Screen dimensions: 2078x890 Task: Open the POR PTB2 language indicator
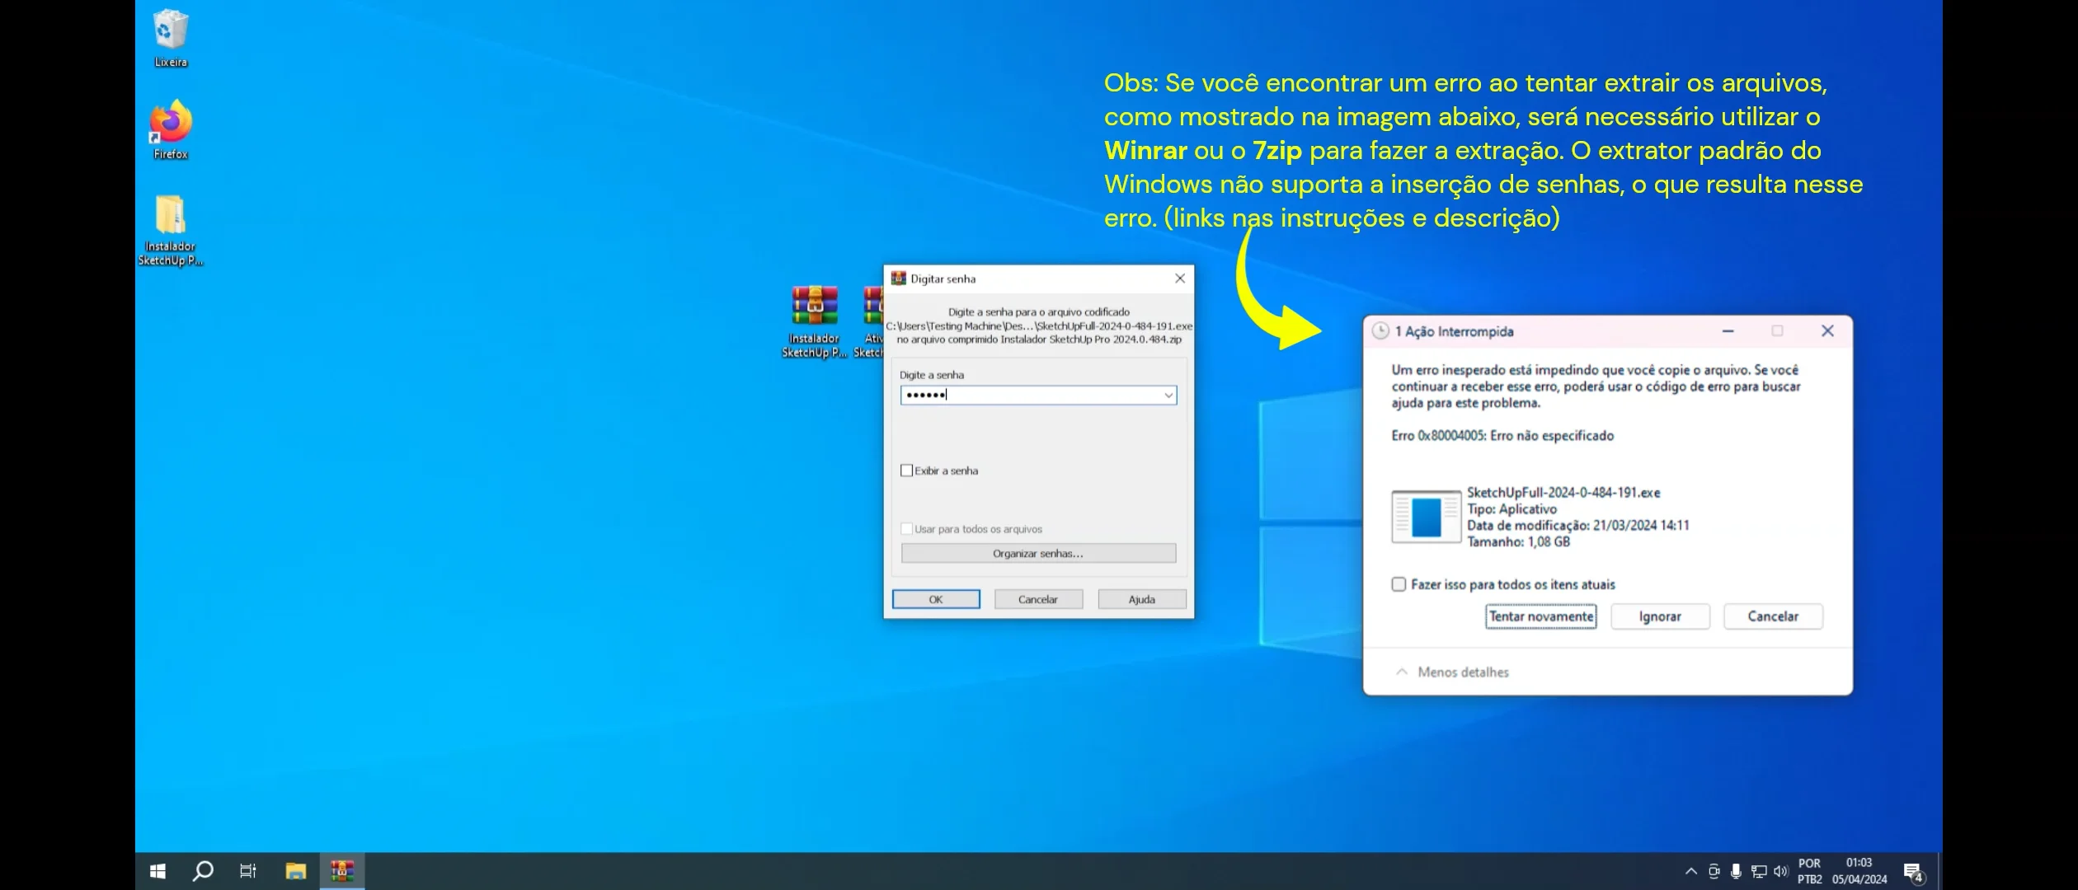point(1810,871)
